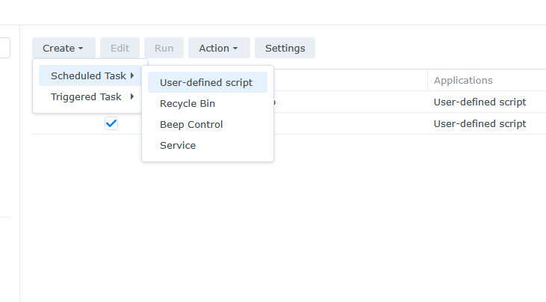The height and width of the screenshot is (302, 546).
Task: Click the caret icon on Action button
Action: 235,49
